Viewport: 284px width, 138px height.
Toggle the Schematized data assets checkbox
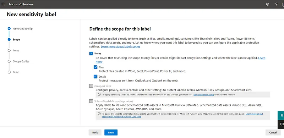pyautogui.click(x=91, y=101)
